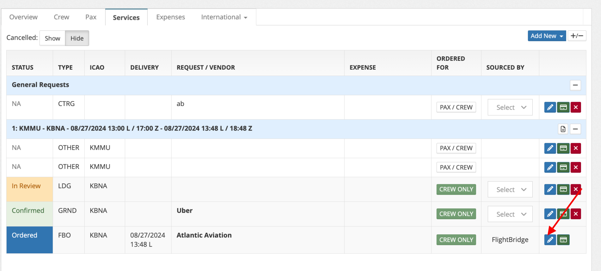The width and height of the screenshot is (601, 271).
Task: Delete the CTRG general request
Action: pos(576,107)
